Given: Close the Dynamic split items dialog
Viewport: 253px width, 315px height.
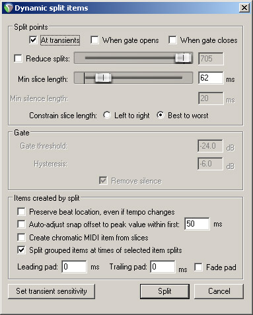Looking at the screenshot, I should (x=244, y=8).
